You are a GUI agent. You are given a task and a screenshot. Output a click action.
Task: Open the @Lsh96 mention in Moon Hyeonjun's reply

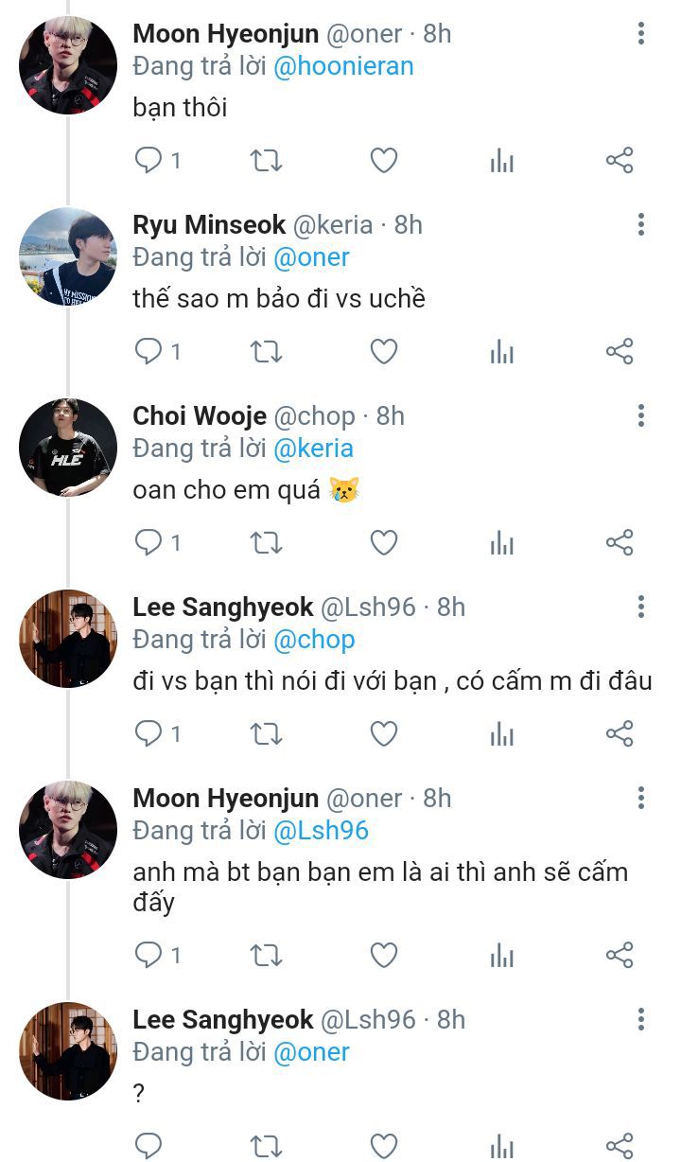coord(321,831)
